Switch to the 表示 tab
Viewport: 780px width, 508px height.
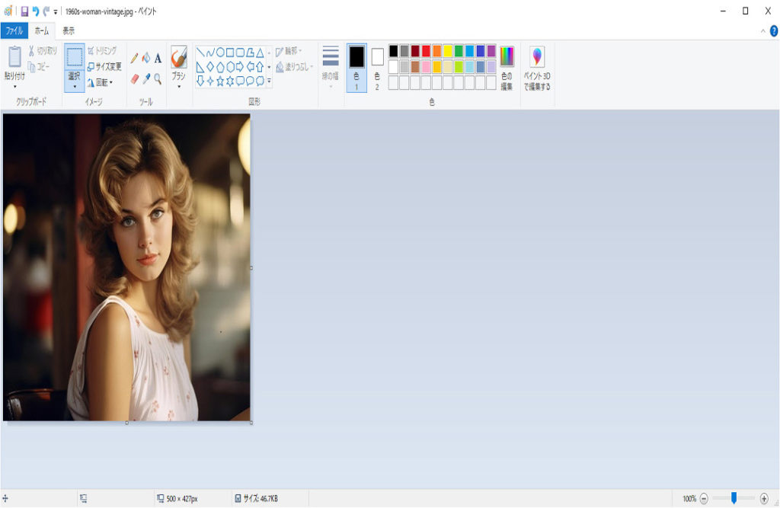[69, 31]
